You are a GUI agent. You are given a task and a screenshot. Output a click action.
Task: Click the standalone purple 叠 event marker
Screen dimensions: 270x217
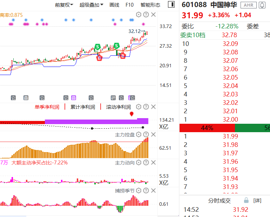click(x=74, y=98)
